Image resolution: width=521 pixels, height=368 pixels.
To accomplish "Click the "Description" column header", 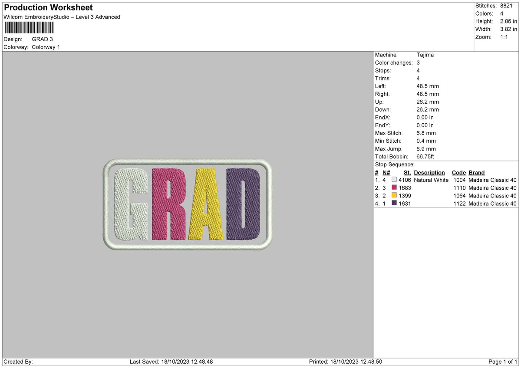I will 429,172.
